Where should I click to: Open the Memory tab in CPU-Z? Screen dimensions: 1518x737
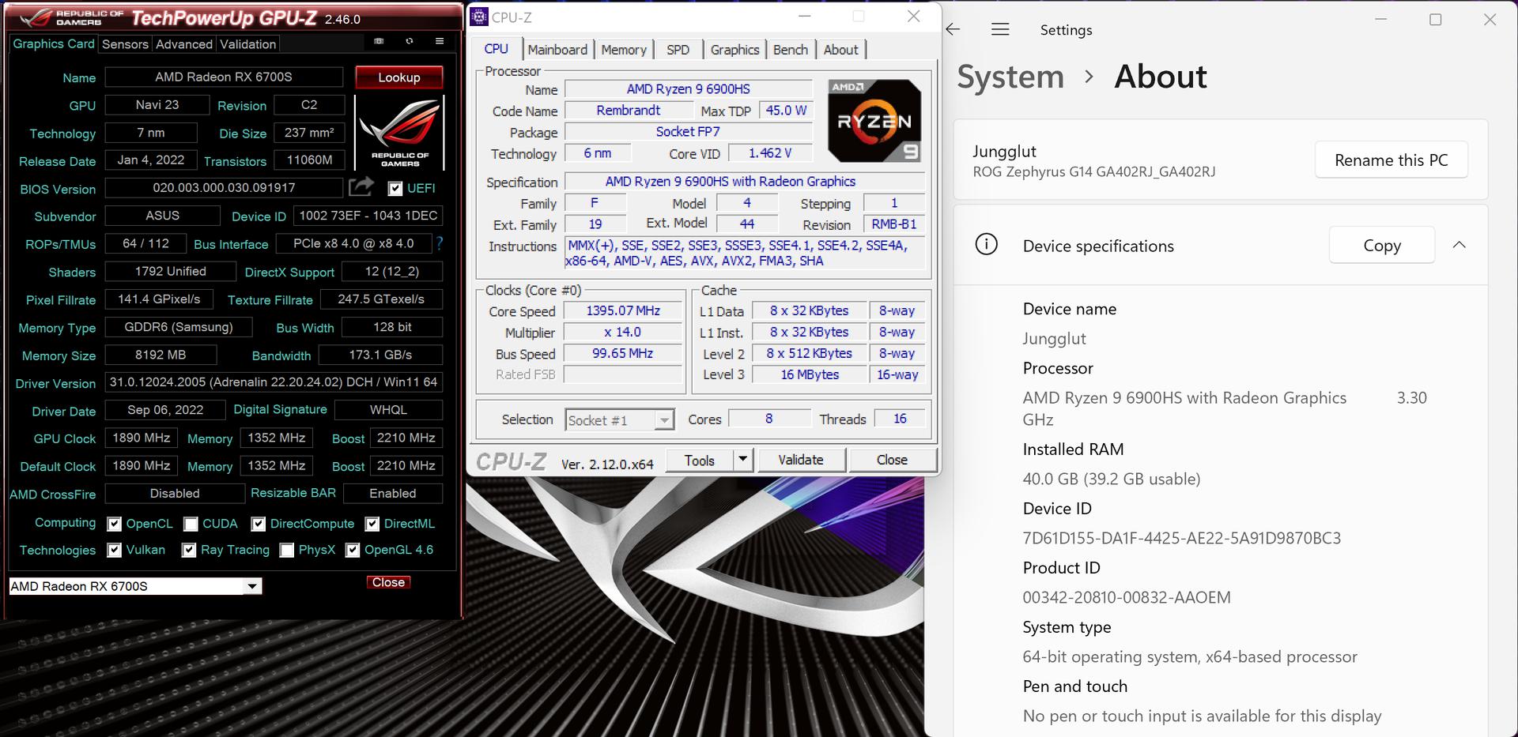click(x=624, y=50)
